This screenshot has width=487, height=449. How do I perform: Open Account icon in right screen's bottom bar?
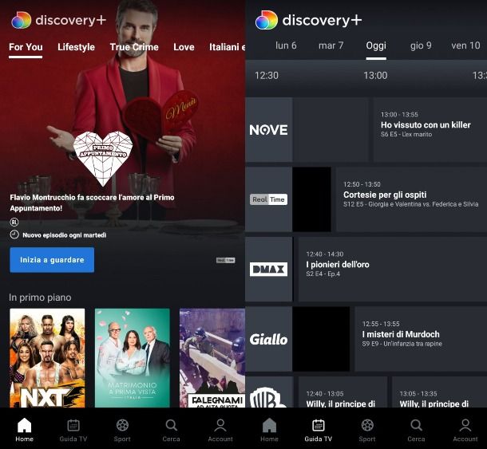point(465,425)
